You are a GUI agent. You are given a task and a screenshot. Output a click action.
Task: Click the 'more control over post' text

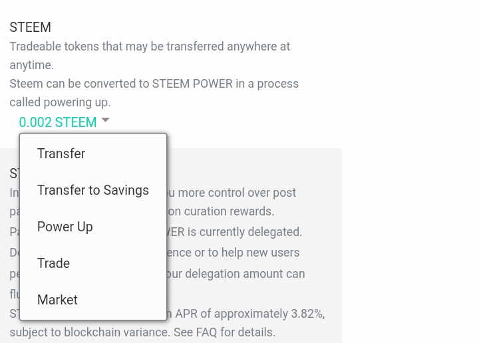(232, 193)
